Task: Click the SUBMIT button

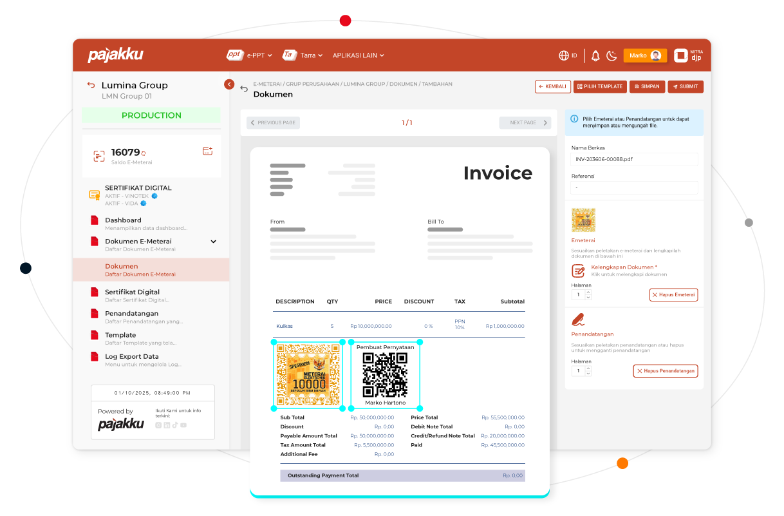Action: (686, 86)
